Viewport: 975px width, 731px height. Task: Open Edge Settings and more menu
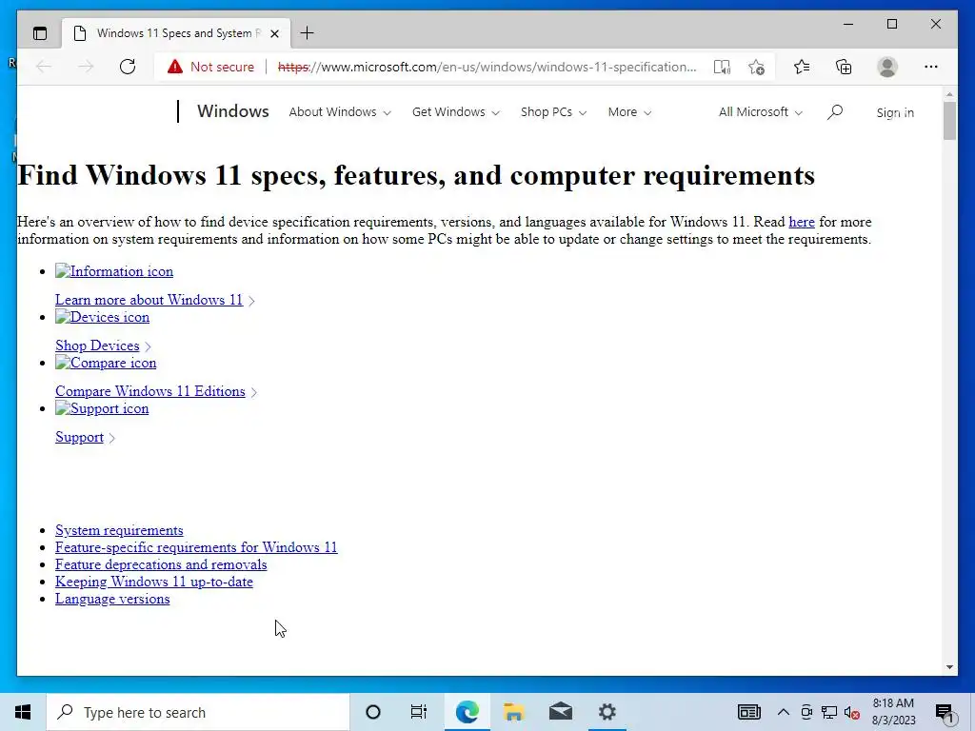tap(931, 67)
